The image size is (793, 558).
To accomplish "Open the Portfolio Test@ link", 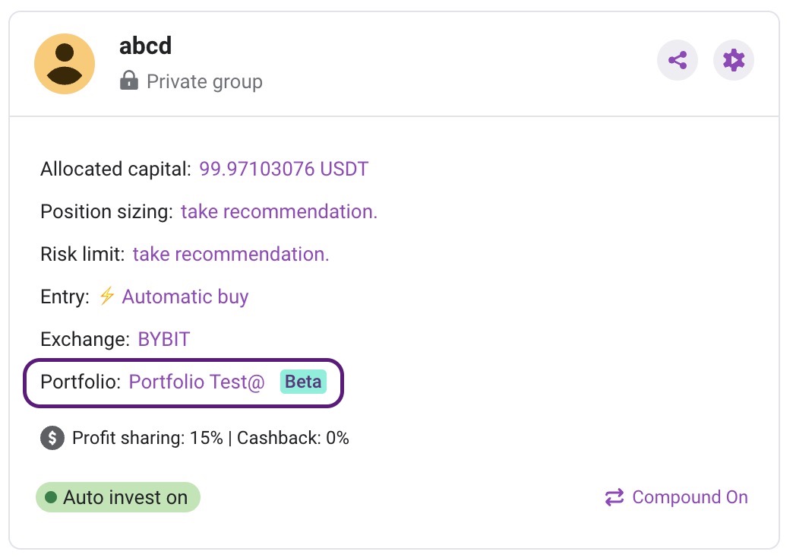I will (x=197, y=382).
